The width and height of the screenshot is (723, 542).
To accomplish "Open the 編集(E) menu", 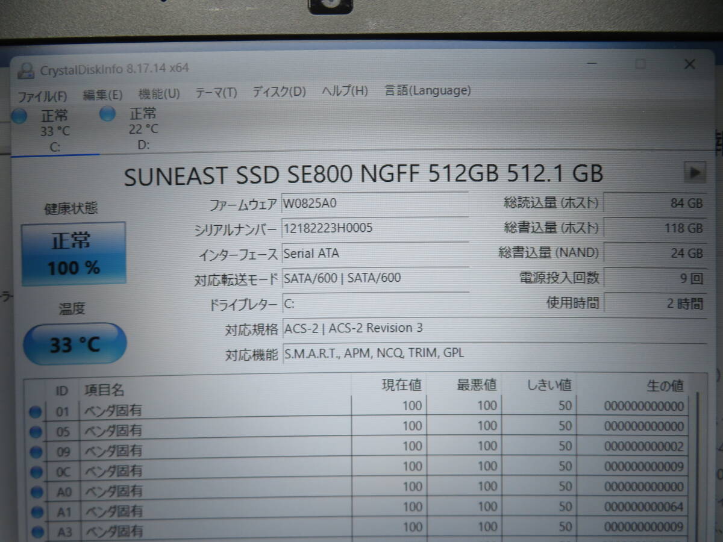I will 102,95.
